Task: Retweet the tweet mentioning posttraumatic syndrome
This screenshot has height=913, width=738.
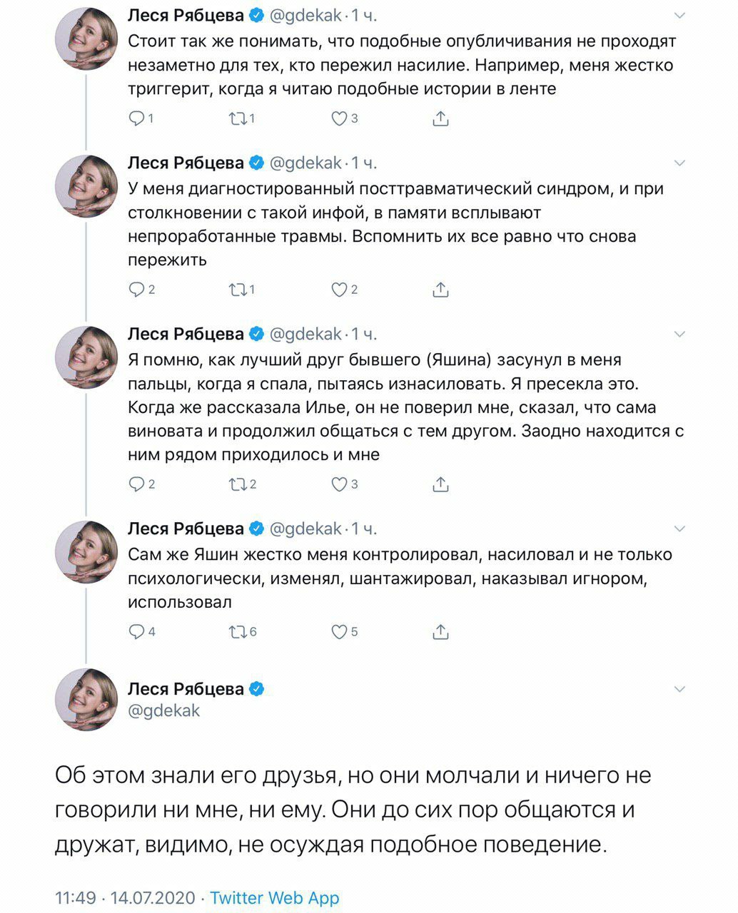Action: pos(236,290)
